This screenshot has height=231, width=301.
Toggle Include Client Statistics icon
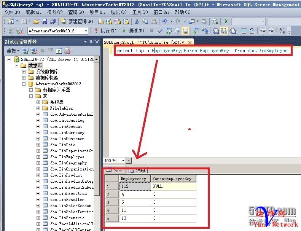[x=205, y=31]
